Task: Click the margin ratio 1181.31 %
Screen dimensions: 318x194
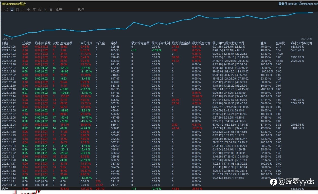Action: coord(297,128)
